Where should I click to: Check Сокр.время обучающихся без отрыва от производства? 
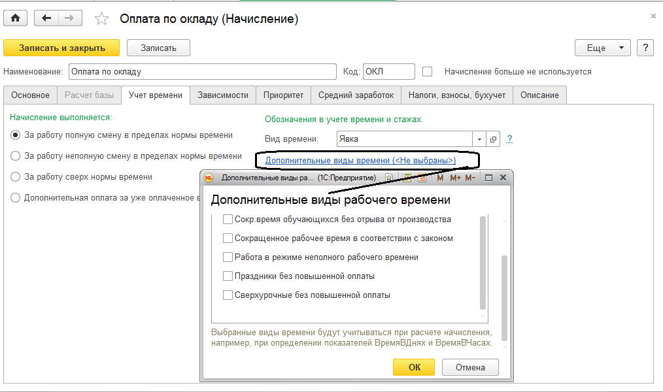click(228, 220)
